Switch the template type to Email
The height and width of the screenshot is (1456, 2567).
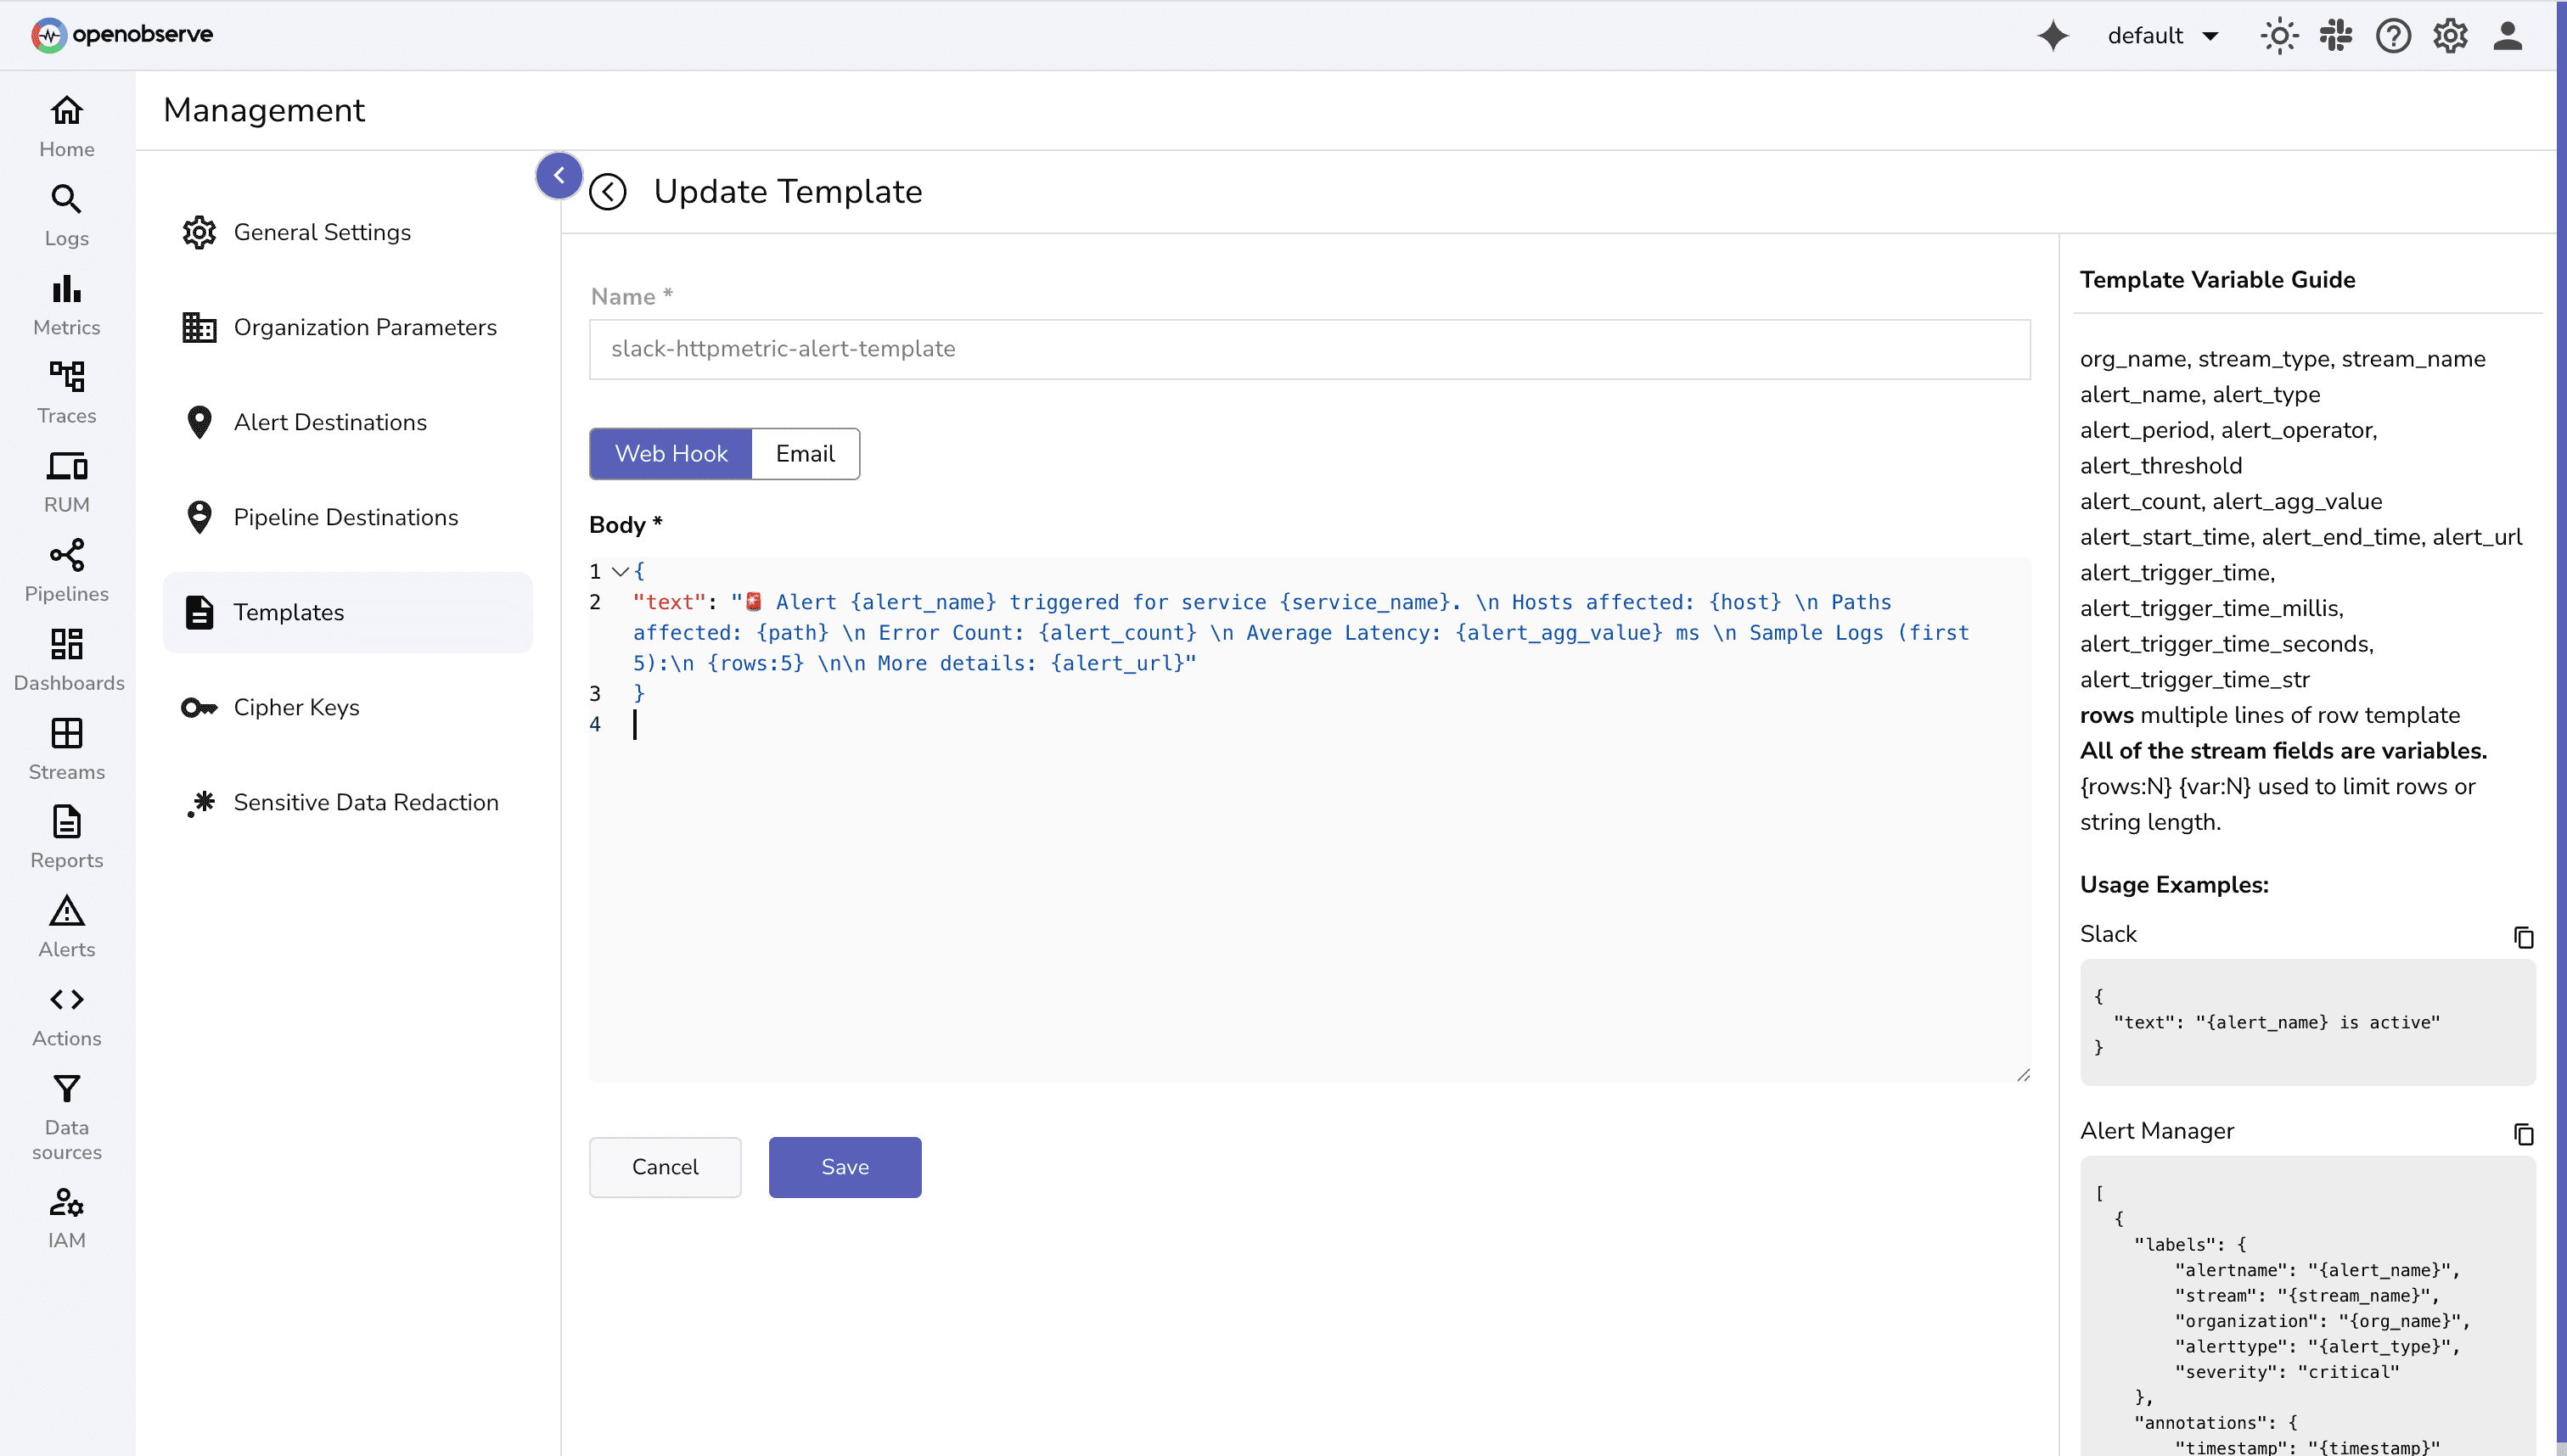805,453
